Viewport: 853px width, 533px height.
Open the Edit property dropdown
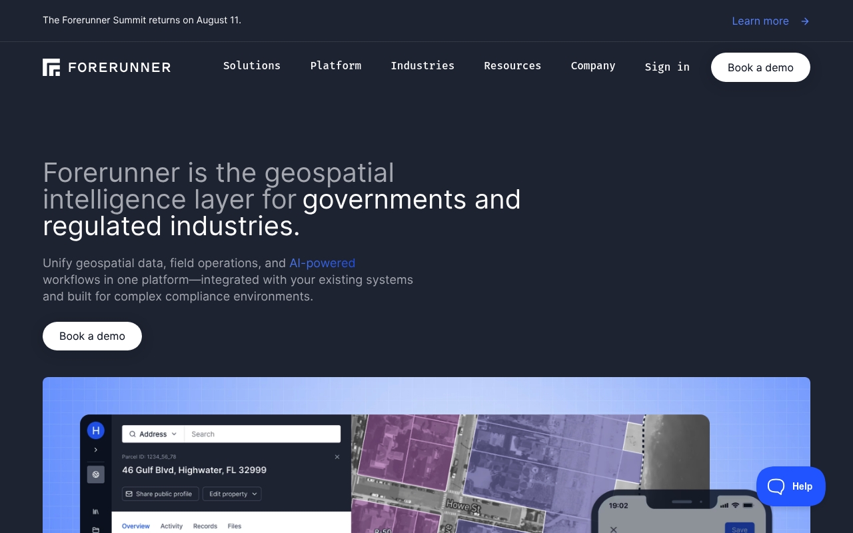coord(233,494)
